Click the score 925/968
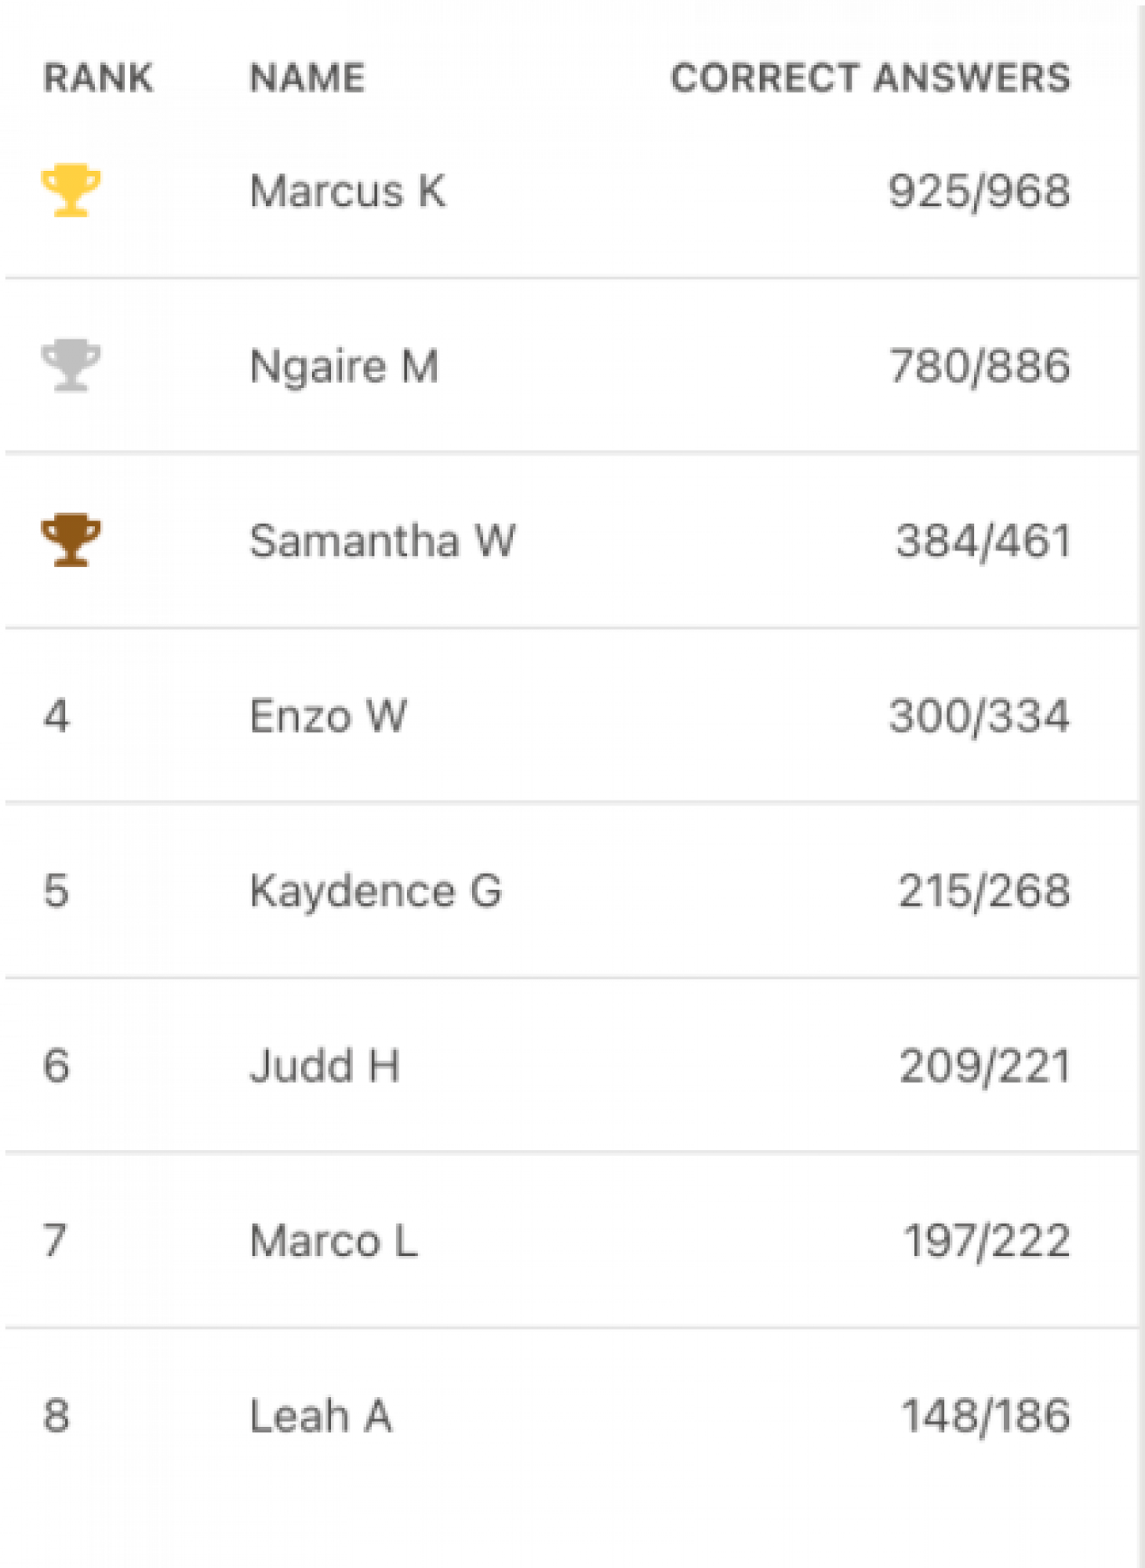The width and height of the screenshot is (1145, 1568). pyautogui.click(x=979, y=191)
